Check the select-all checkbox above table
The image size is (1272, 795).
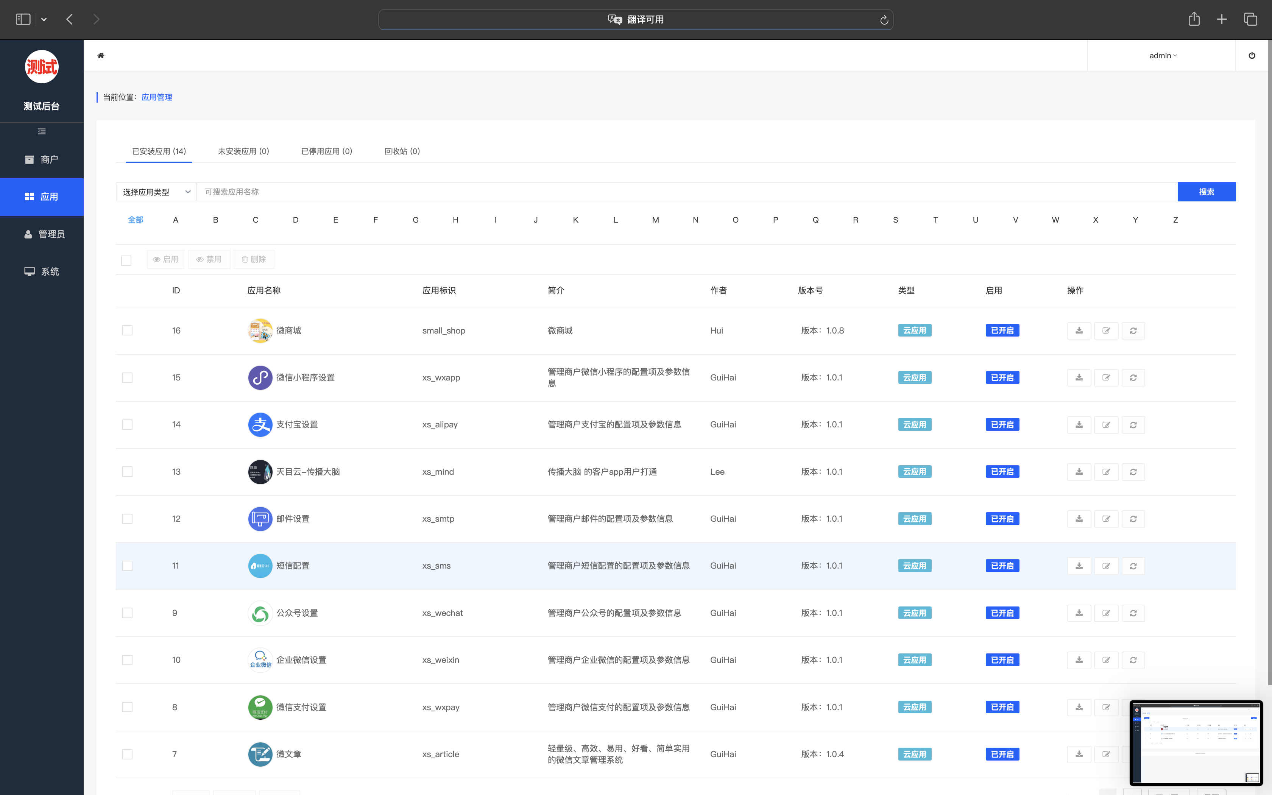[x=126, y=260]
